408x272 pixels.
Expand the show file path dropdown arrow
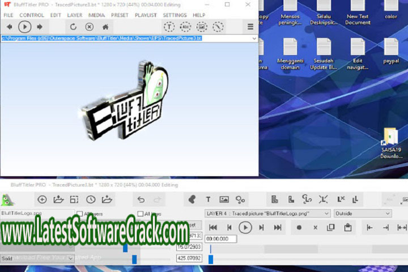point(253,39)
